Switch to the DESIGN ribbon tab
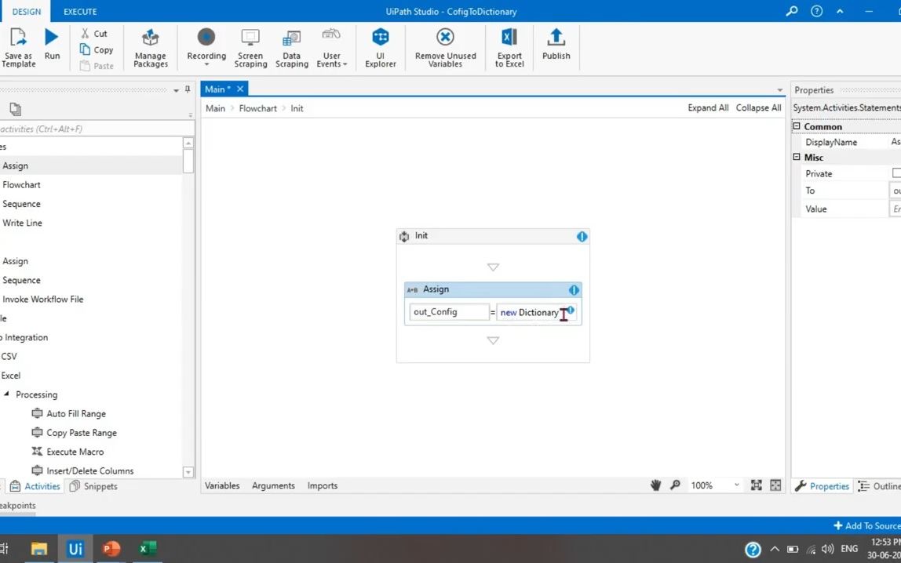Viewport: 901px width, 563px height. pyautogui.click(x=27, y=12)
